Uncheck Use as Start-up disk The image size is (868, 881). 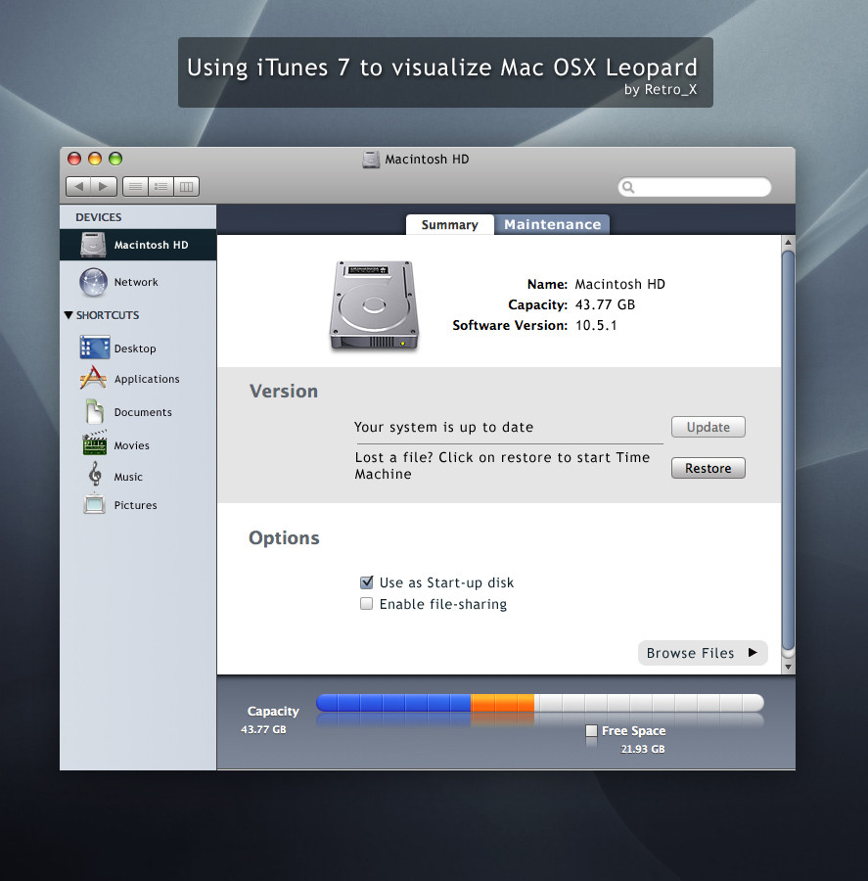point(366,582)
